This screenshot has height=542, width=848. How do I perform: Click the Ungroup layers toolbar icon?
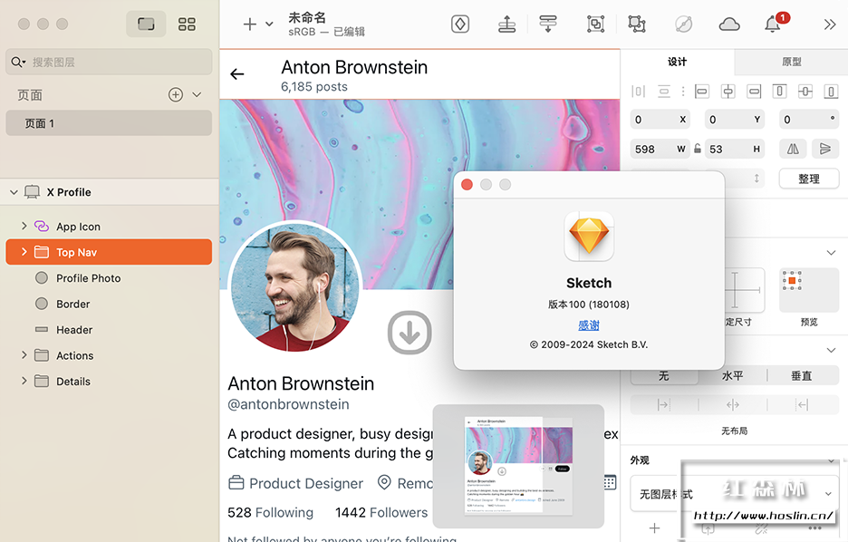click(637, 24)
